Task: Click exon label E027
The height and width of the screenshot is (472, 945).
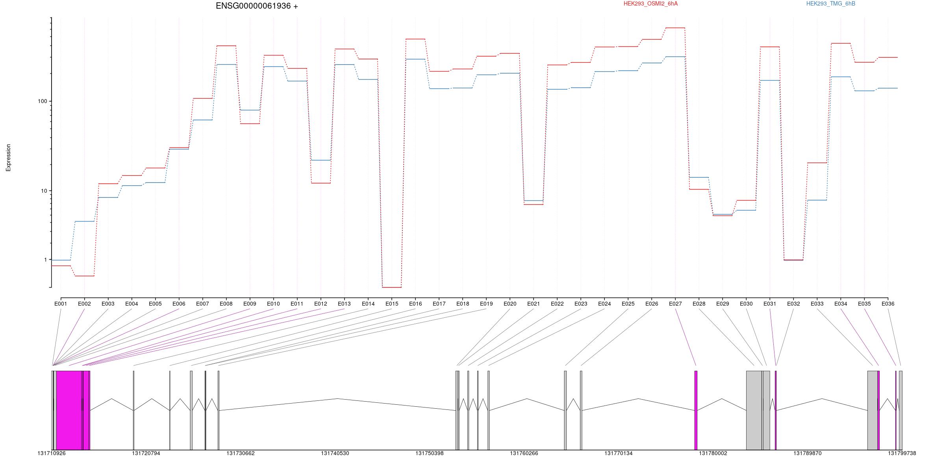Action: point(675,304)
